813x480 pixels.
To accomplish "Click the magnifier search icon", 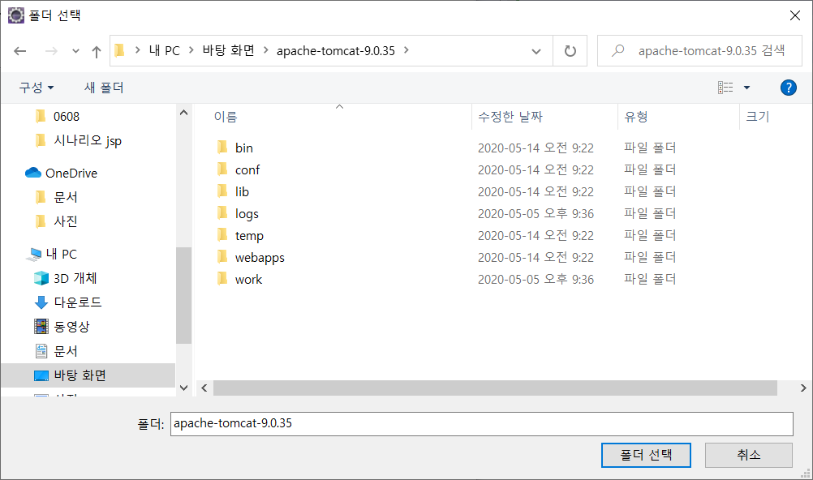I will tap(617, 51).
